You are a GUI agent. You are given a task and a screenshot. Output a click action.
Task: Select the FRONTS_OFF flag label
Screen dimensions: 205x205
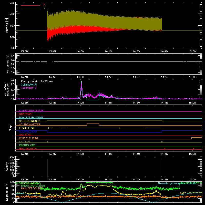click(27, 145)
